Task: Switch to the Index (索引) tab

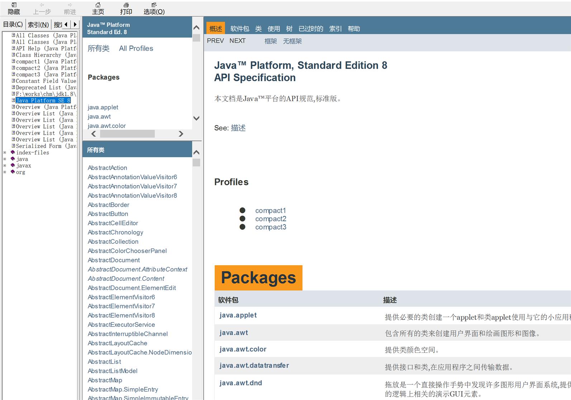Action: point(38,25)
